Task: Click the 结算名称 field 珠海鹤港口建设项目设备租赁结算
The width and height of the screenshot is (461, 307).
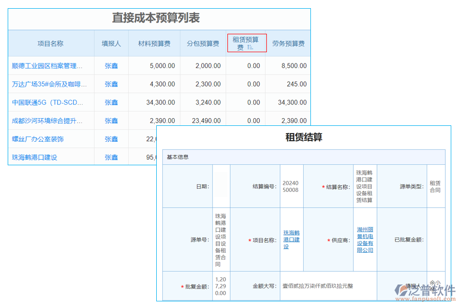Action: (x=364, y=186)
